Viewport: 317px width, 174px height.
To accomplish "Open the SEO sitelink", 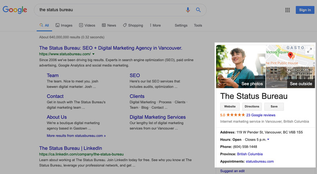I will 135,75.
